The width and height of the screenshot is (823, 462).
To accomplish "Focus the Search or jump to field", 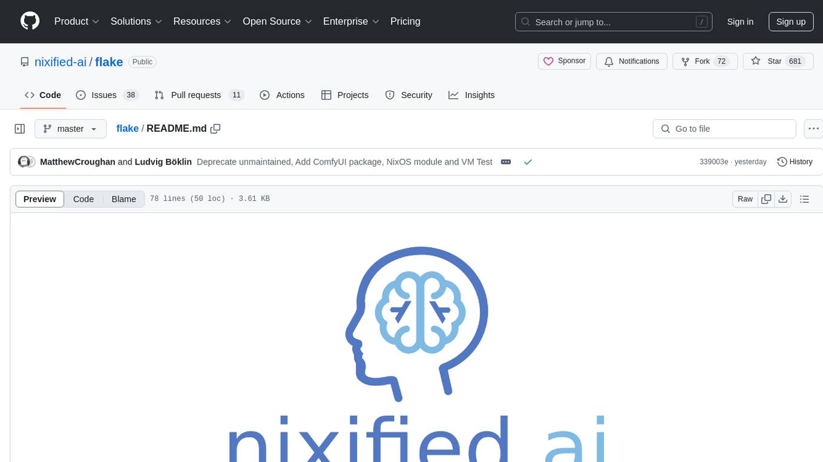I will coord(612,22).
